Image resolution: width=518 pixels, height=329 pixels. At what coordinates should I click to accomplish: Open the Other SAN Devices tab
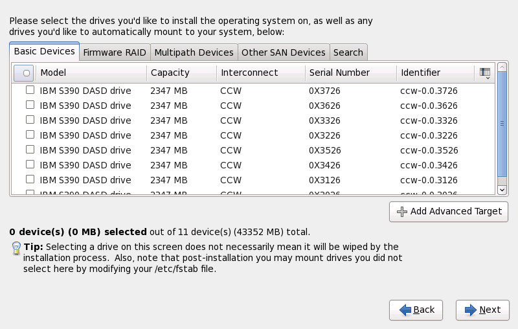pos(283,52)
